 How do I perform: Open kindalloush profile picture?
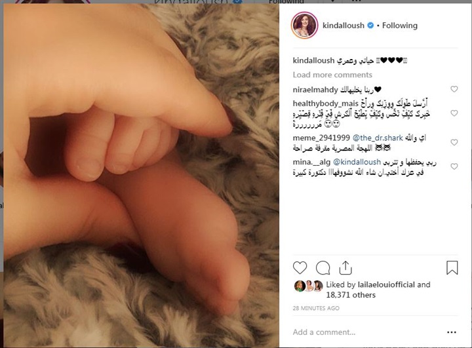(305, 26)
